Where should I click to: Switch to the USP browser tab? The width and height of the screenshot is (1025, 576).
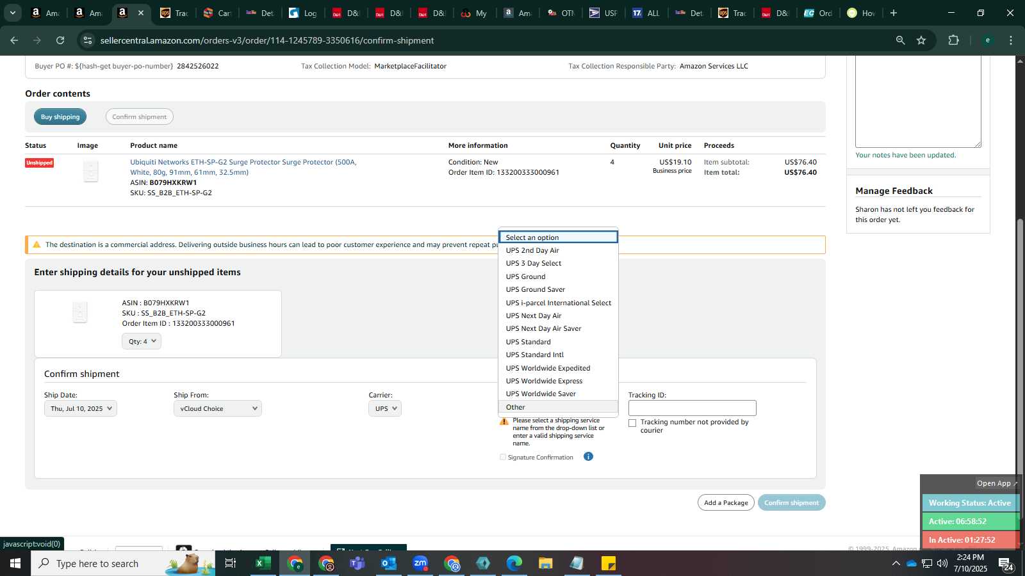603,13
